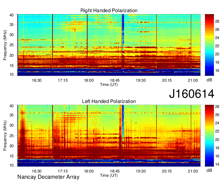The height and width of the screenshot is (181, 223).
Task: Click the 30 MHz tick on Right Handed plot
Action: (11, 35)
